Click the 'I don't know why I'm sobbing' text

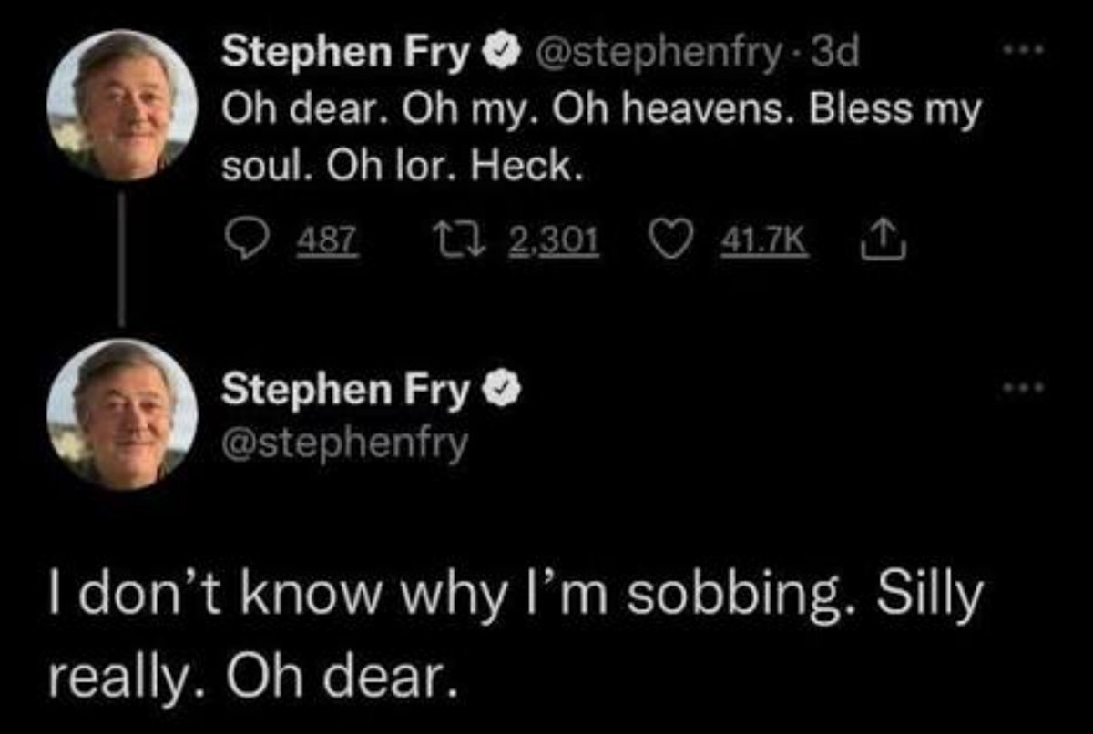click(x=515, y=635)
